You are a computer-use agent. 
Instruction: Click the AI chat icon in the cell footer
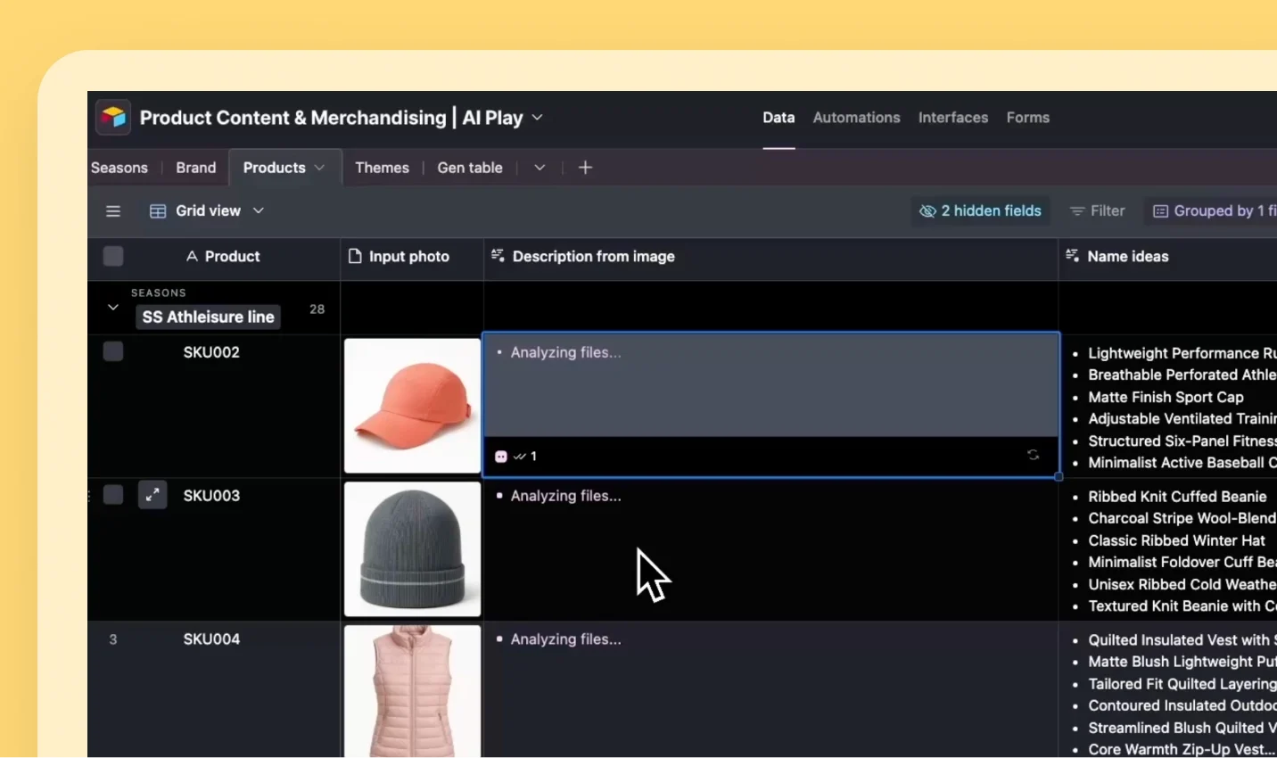pos(501,456)
